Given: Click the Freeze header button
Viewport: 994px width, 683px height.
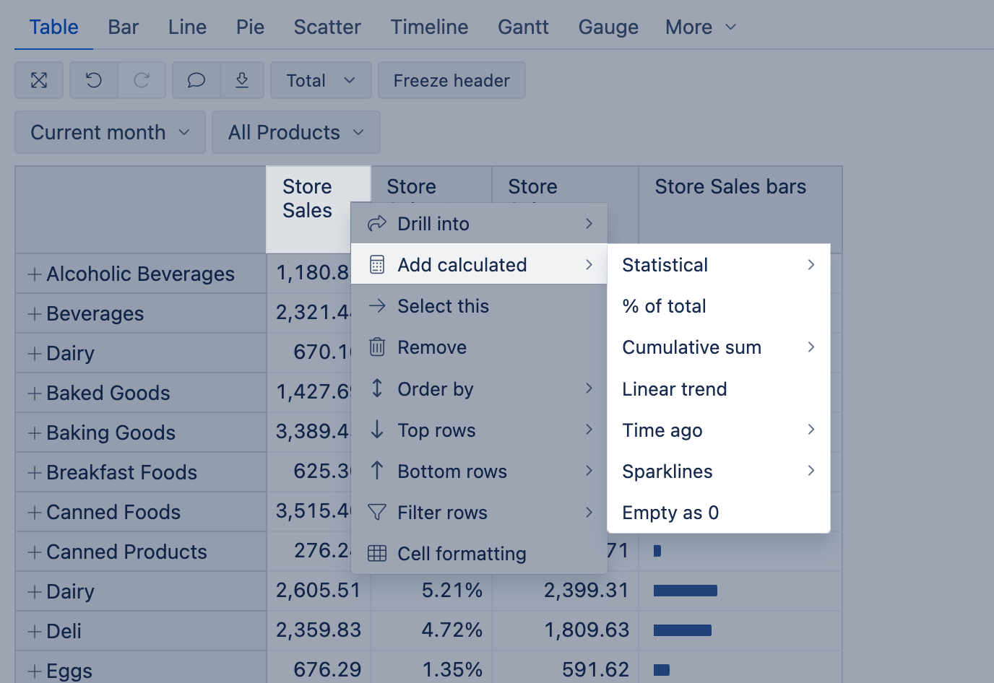Looking at the screenshot, I should pyautogui.click(x=451, y=80).
